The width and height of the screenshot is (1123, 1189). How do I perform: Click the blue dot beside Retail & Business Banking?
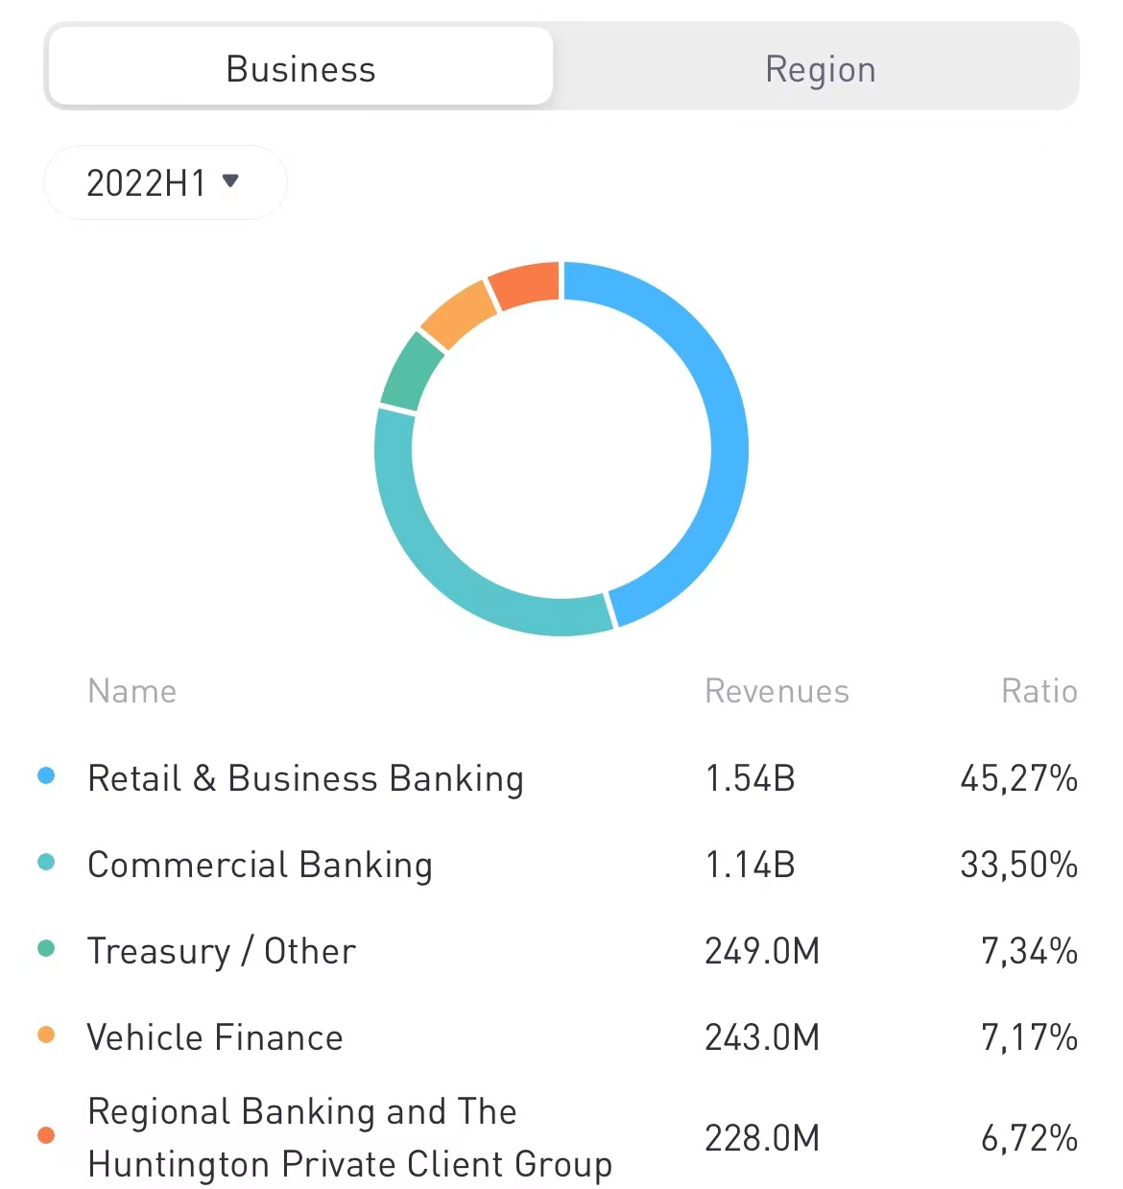click(x=46, y=775)
